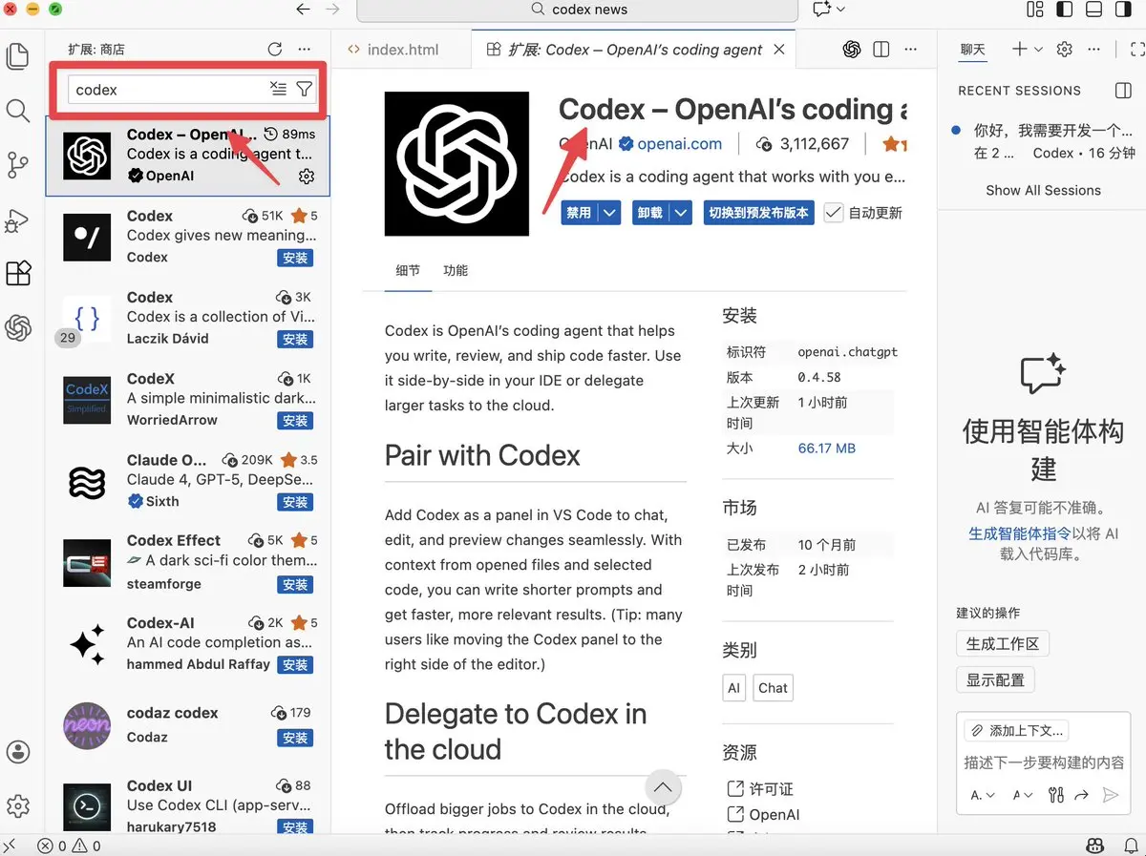Open the Search view in activity bar
The width and height of the screenshot is (1146, 856).
click(x=18, y=111)
